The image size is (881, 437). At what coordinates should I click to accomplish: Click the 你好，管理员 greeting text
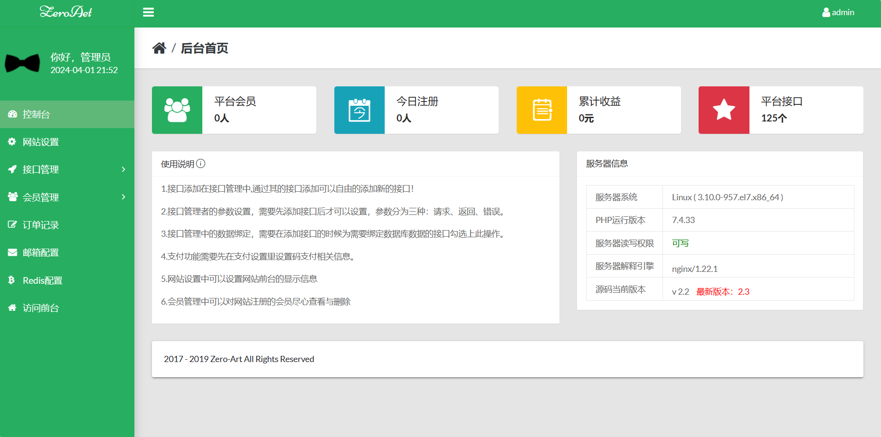coord(81,57)
